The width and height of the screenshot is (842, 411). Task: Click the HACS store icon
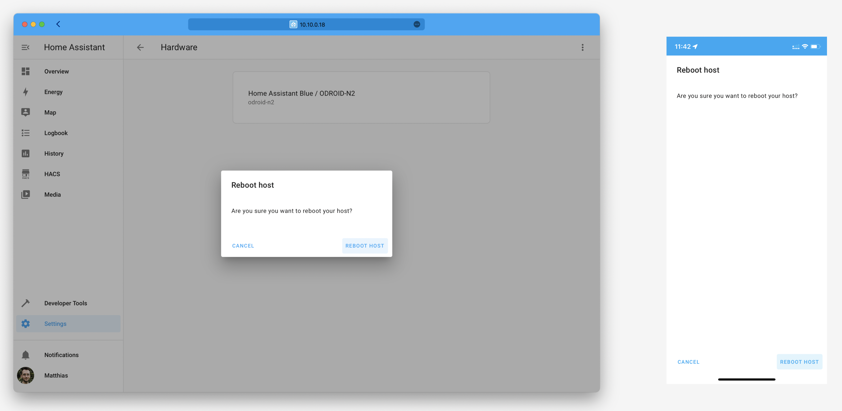25,174
